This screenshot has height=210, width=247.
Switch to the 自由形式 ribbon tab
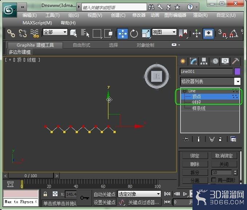tap(81, 45)
